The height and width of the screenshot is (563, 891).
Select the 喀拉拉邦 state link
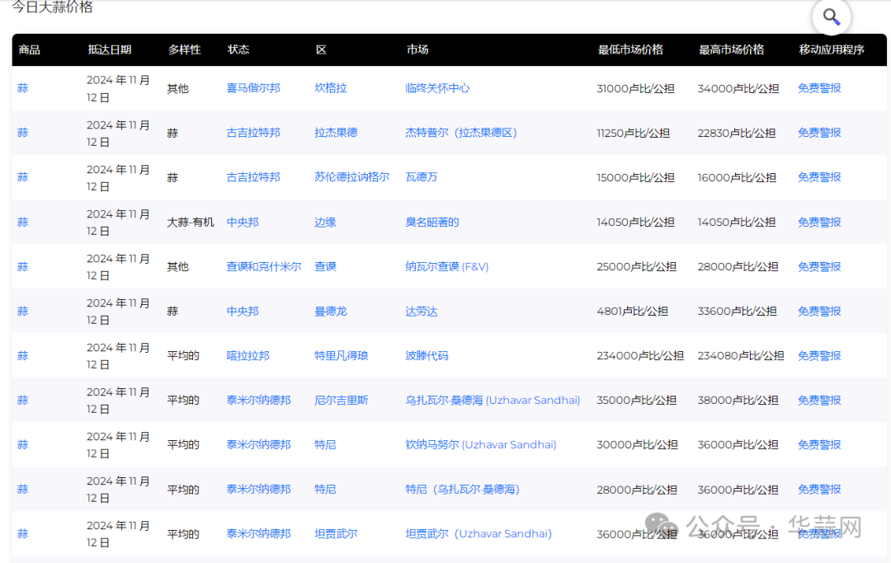(247, 355)
